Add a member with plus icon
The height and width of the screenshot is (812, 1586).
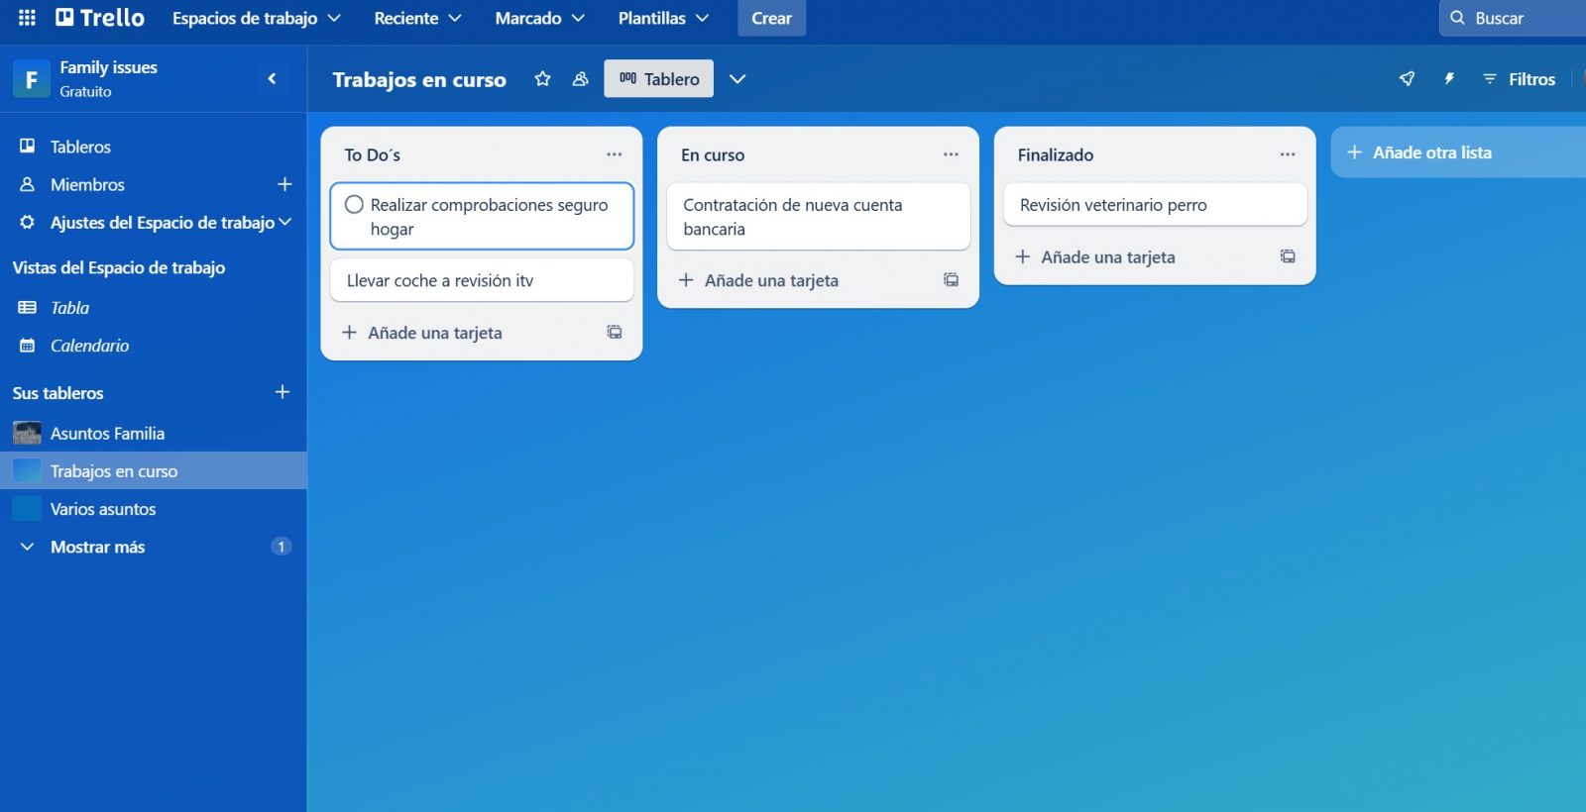284,184
